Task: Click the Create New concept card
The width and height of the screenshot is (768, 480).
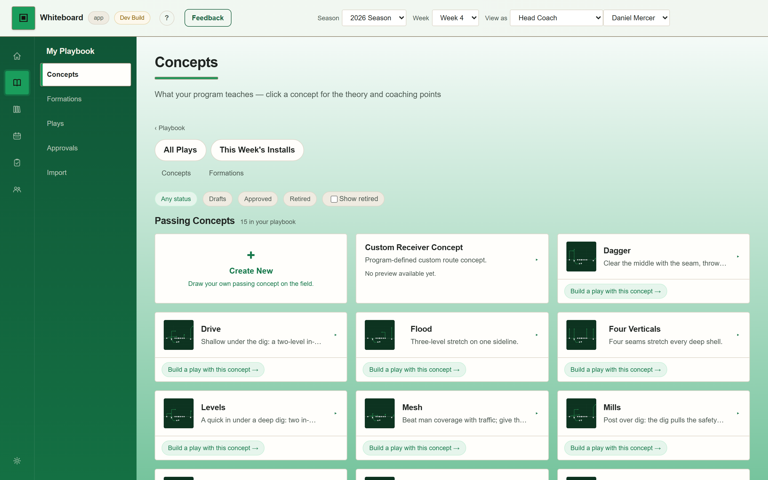Action: pyautogui.click(x=251, y=269)
